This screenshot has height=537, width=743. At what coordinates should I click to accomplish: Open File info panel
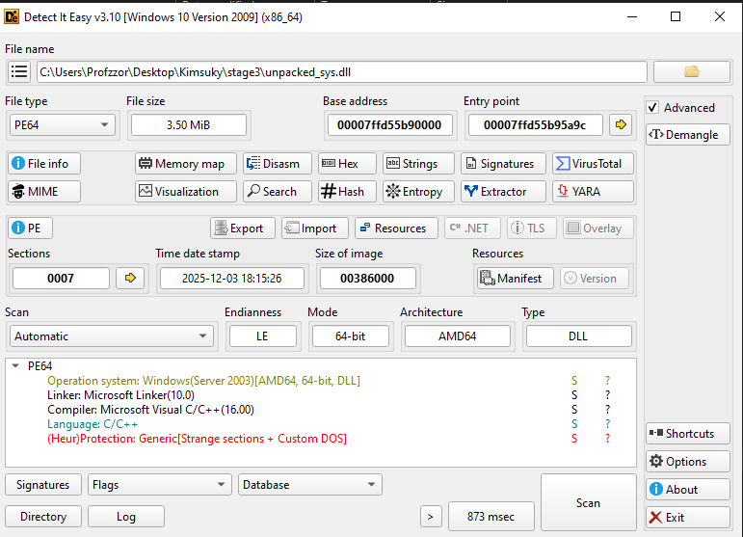coord(44,164)
